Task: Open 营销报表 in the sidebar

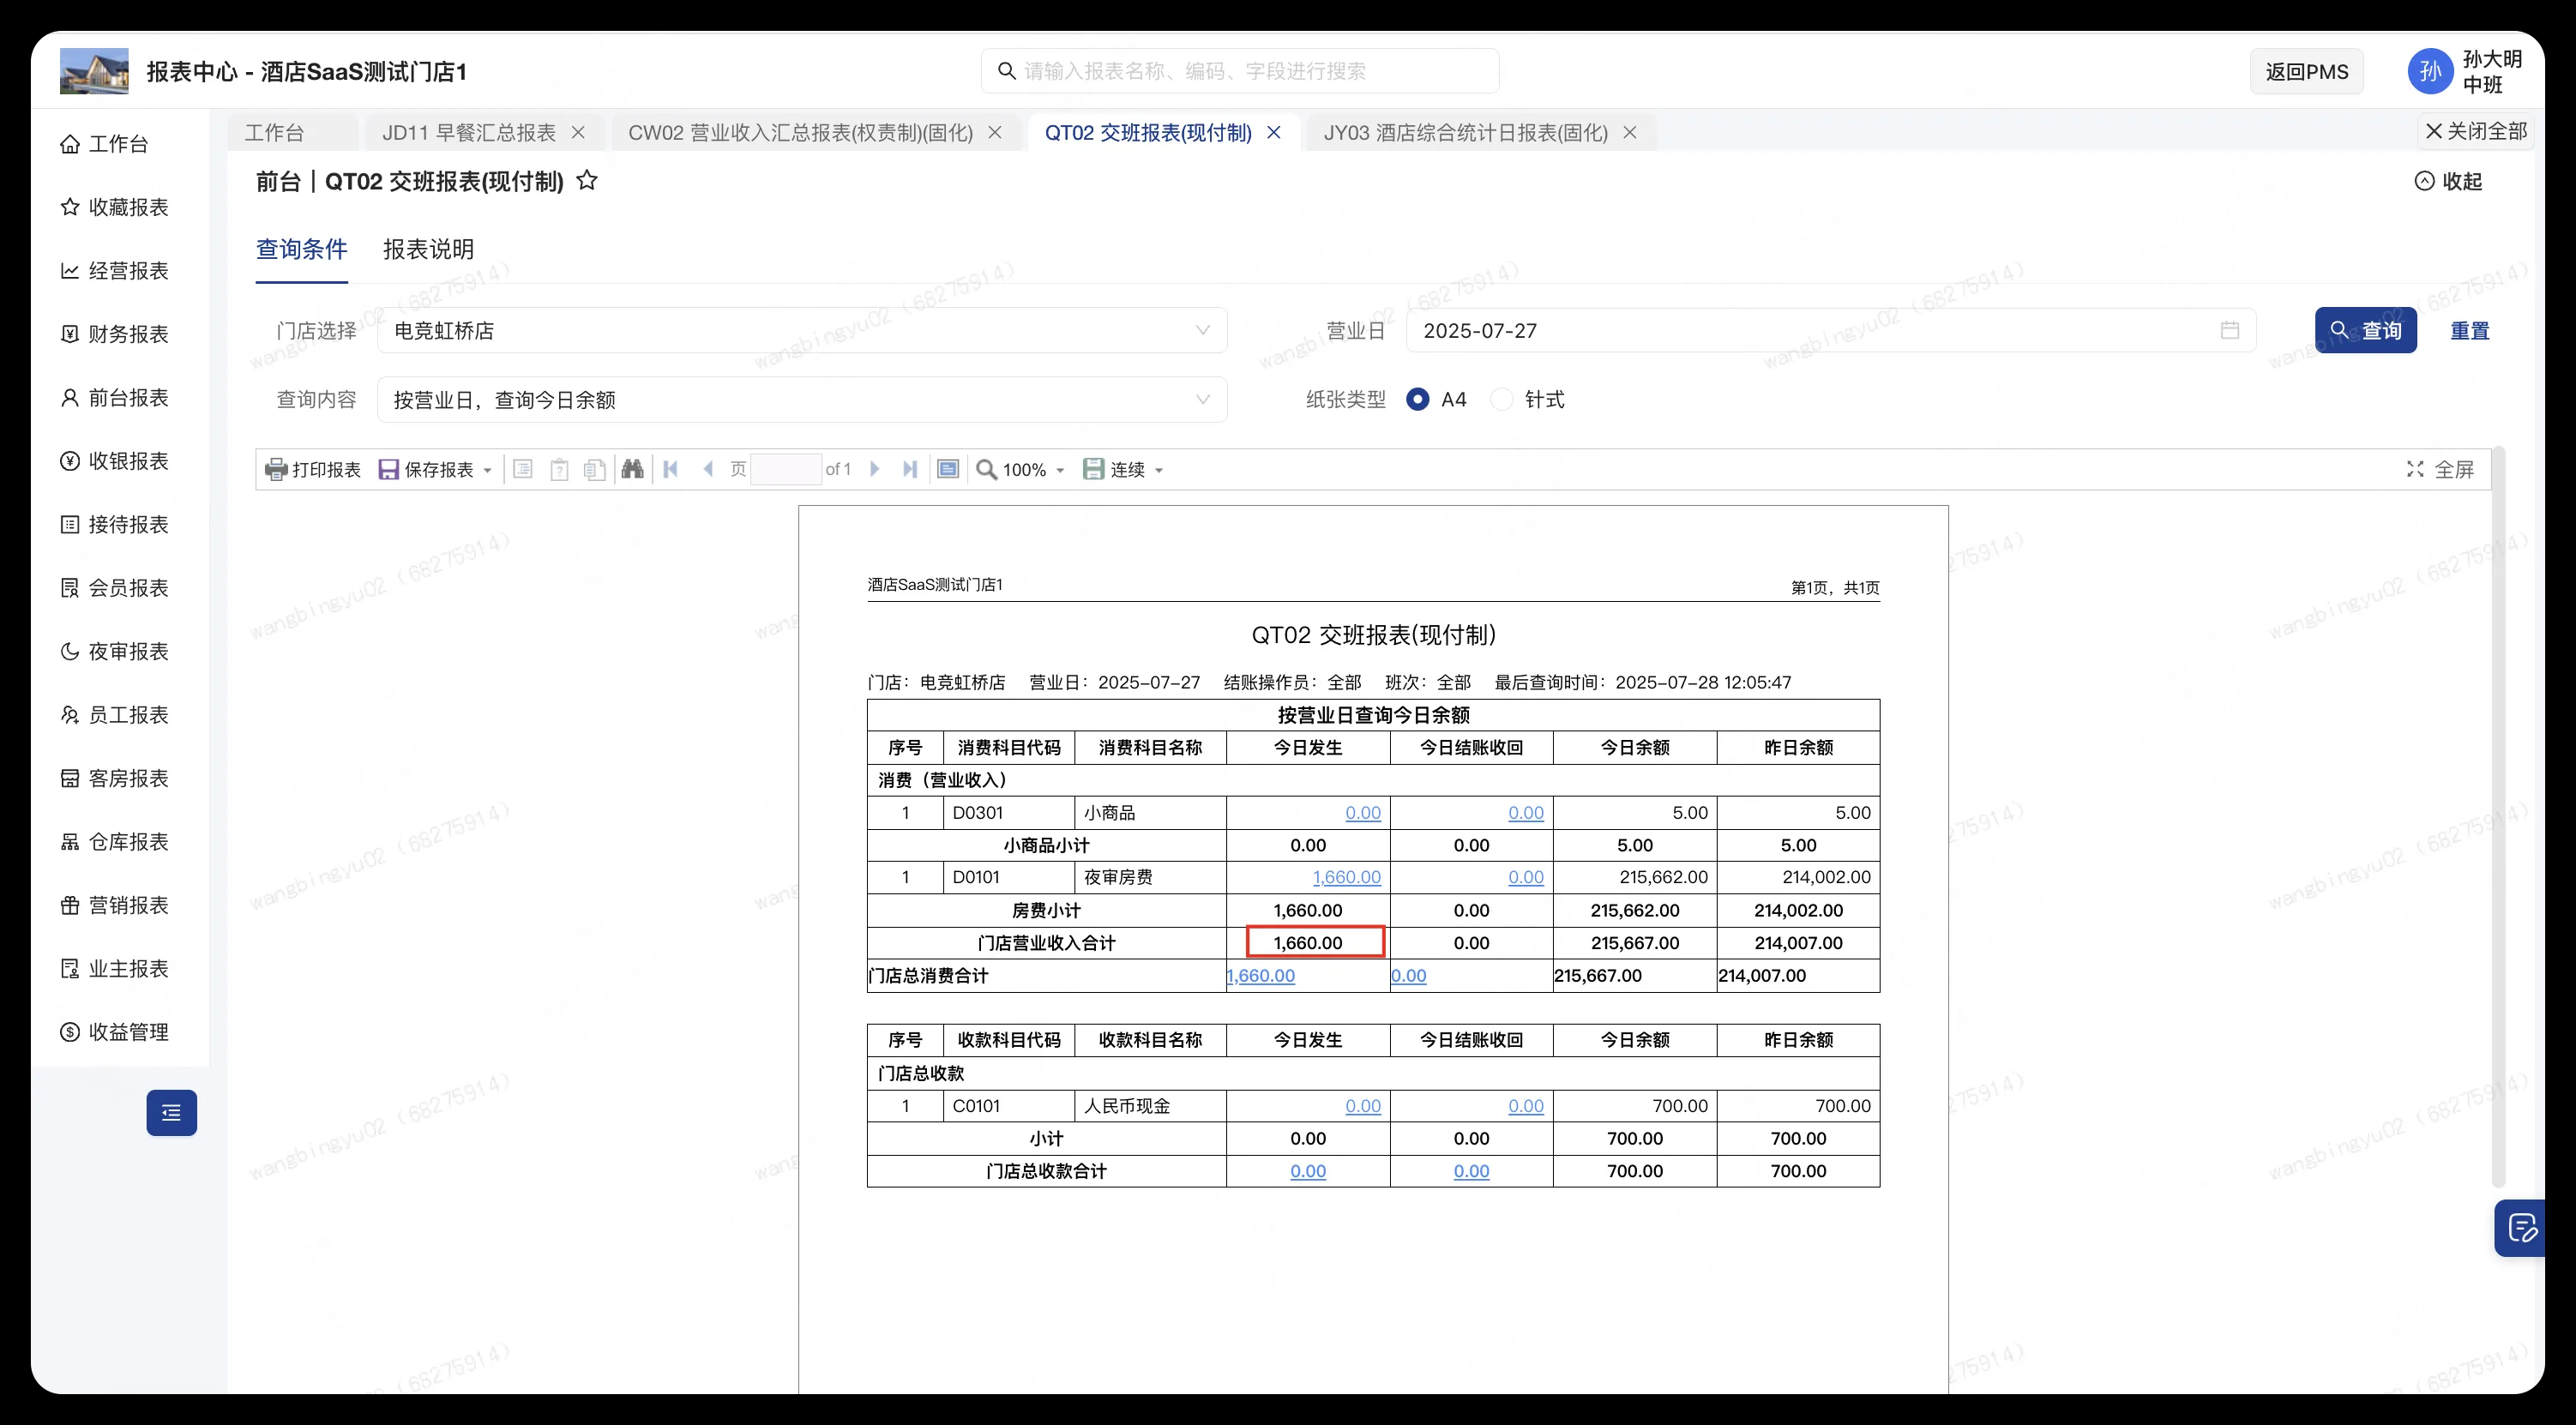Action: (x=114, y=906)
